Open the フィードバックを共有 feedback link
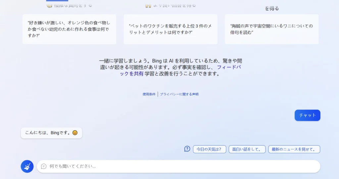The width and height of the screenshot is (339, 179). pyautogui.click(x=180, y=71)
